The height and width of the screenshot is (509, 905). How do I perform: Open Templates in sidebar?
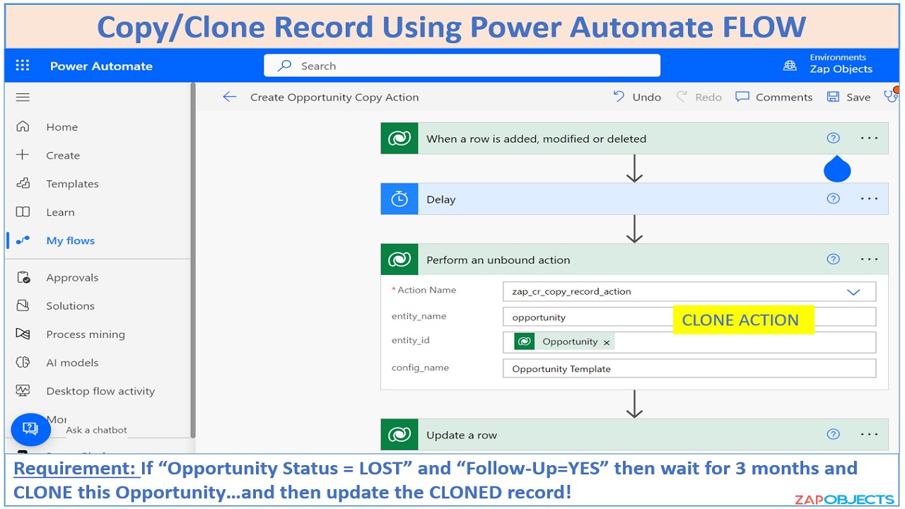click(x=72, y=184)
